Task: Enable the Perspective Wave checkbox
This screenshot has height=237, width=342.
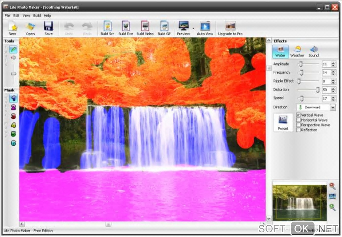Action: tap(298, 125)
